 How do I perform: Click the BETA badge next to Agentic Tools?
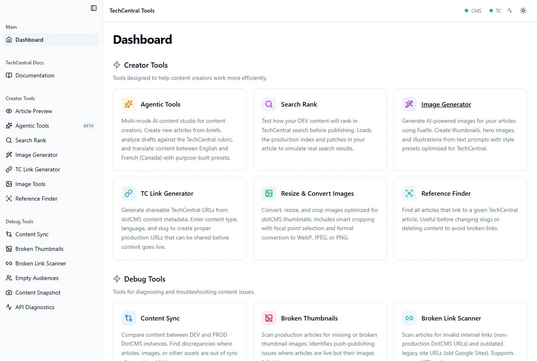[88, 126]
